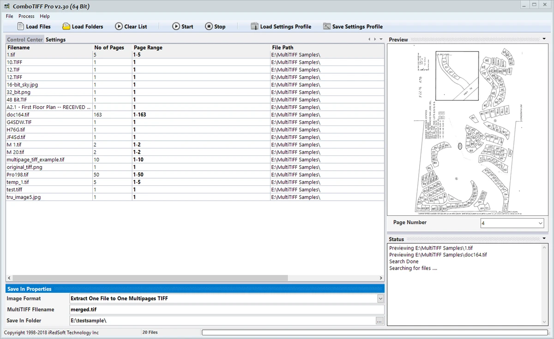Click Save Settings Profile icon
This screenshot has width=554, height=339.
tap(326, 26)
